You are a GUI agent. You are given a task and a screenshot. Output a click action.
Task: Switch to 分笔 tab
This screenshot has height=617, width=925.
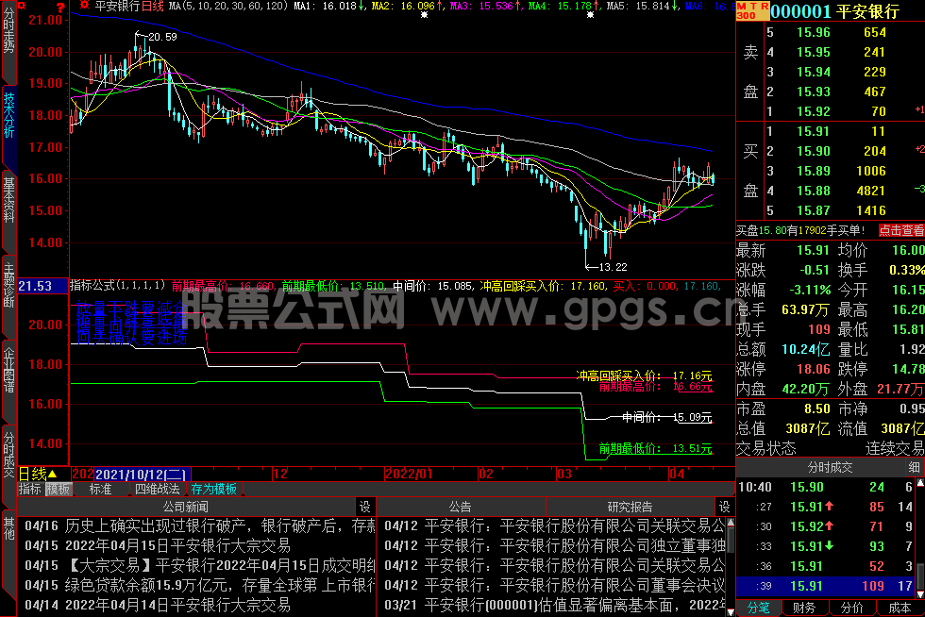pyautogui.click(x=758, y=609)
